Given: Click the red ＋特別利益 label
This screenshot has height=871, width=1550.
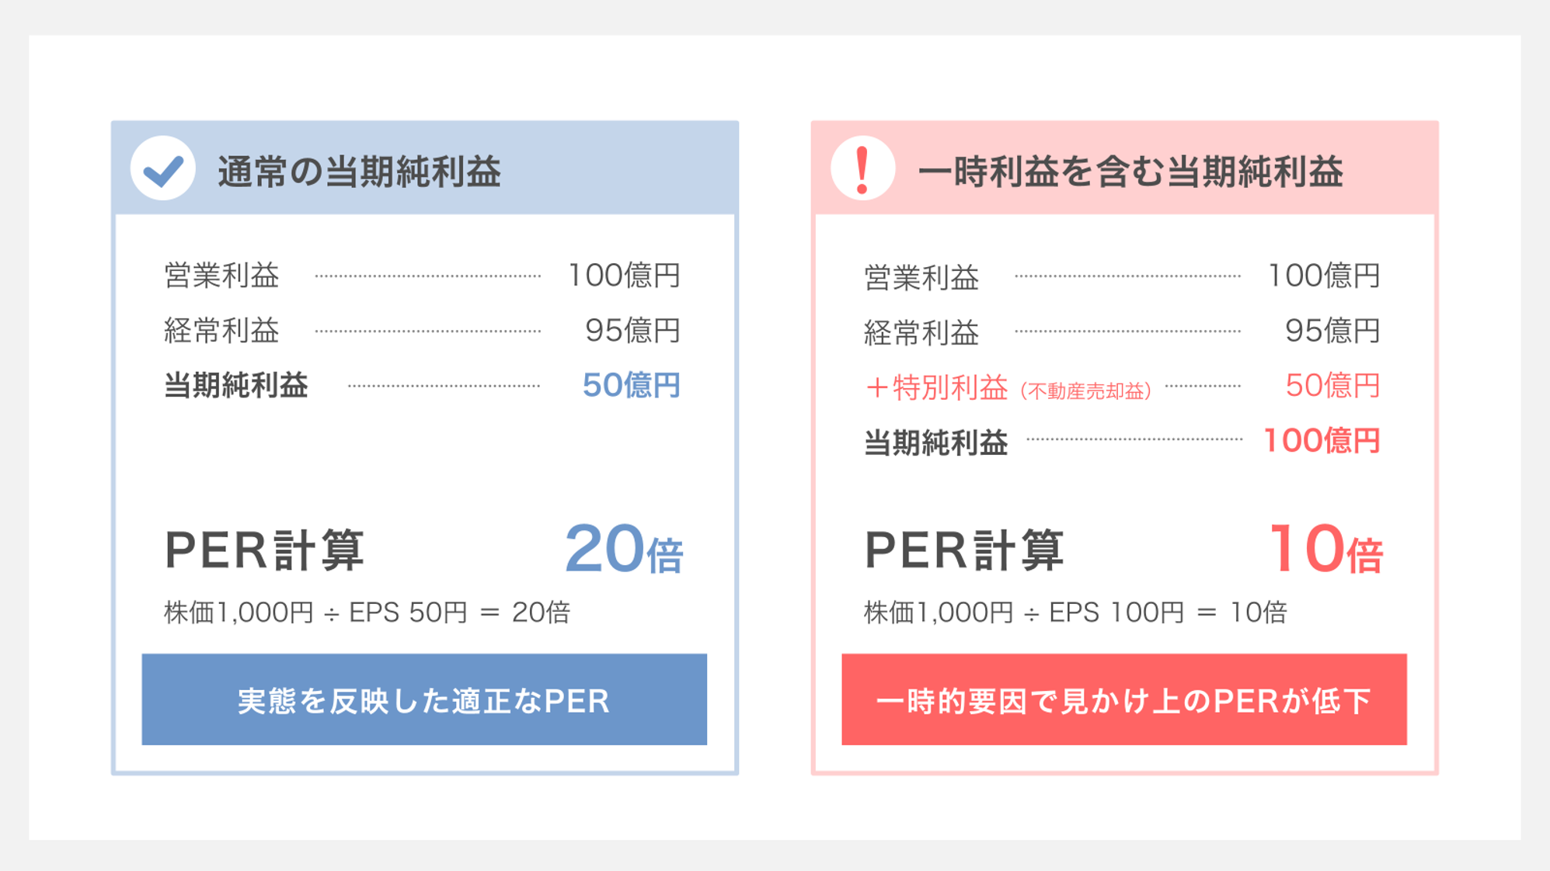Looking at the screenshot, I should pos(936,387).
